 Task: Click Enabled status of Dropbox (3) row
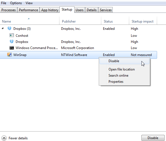coord(109,29)
